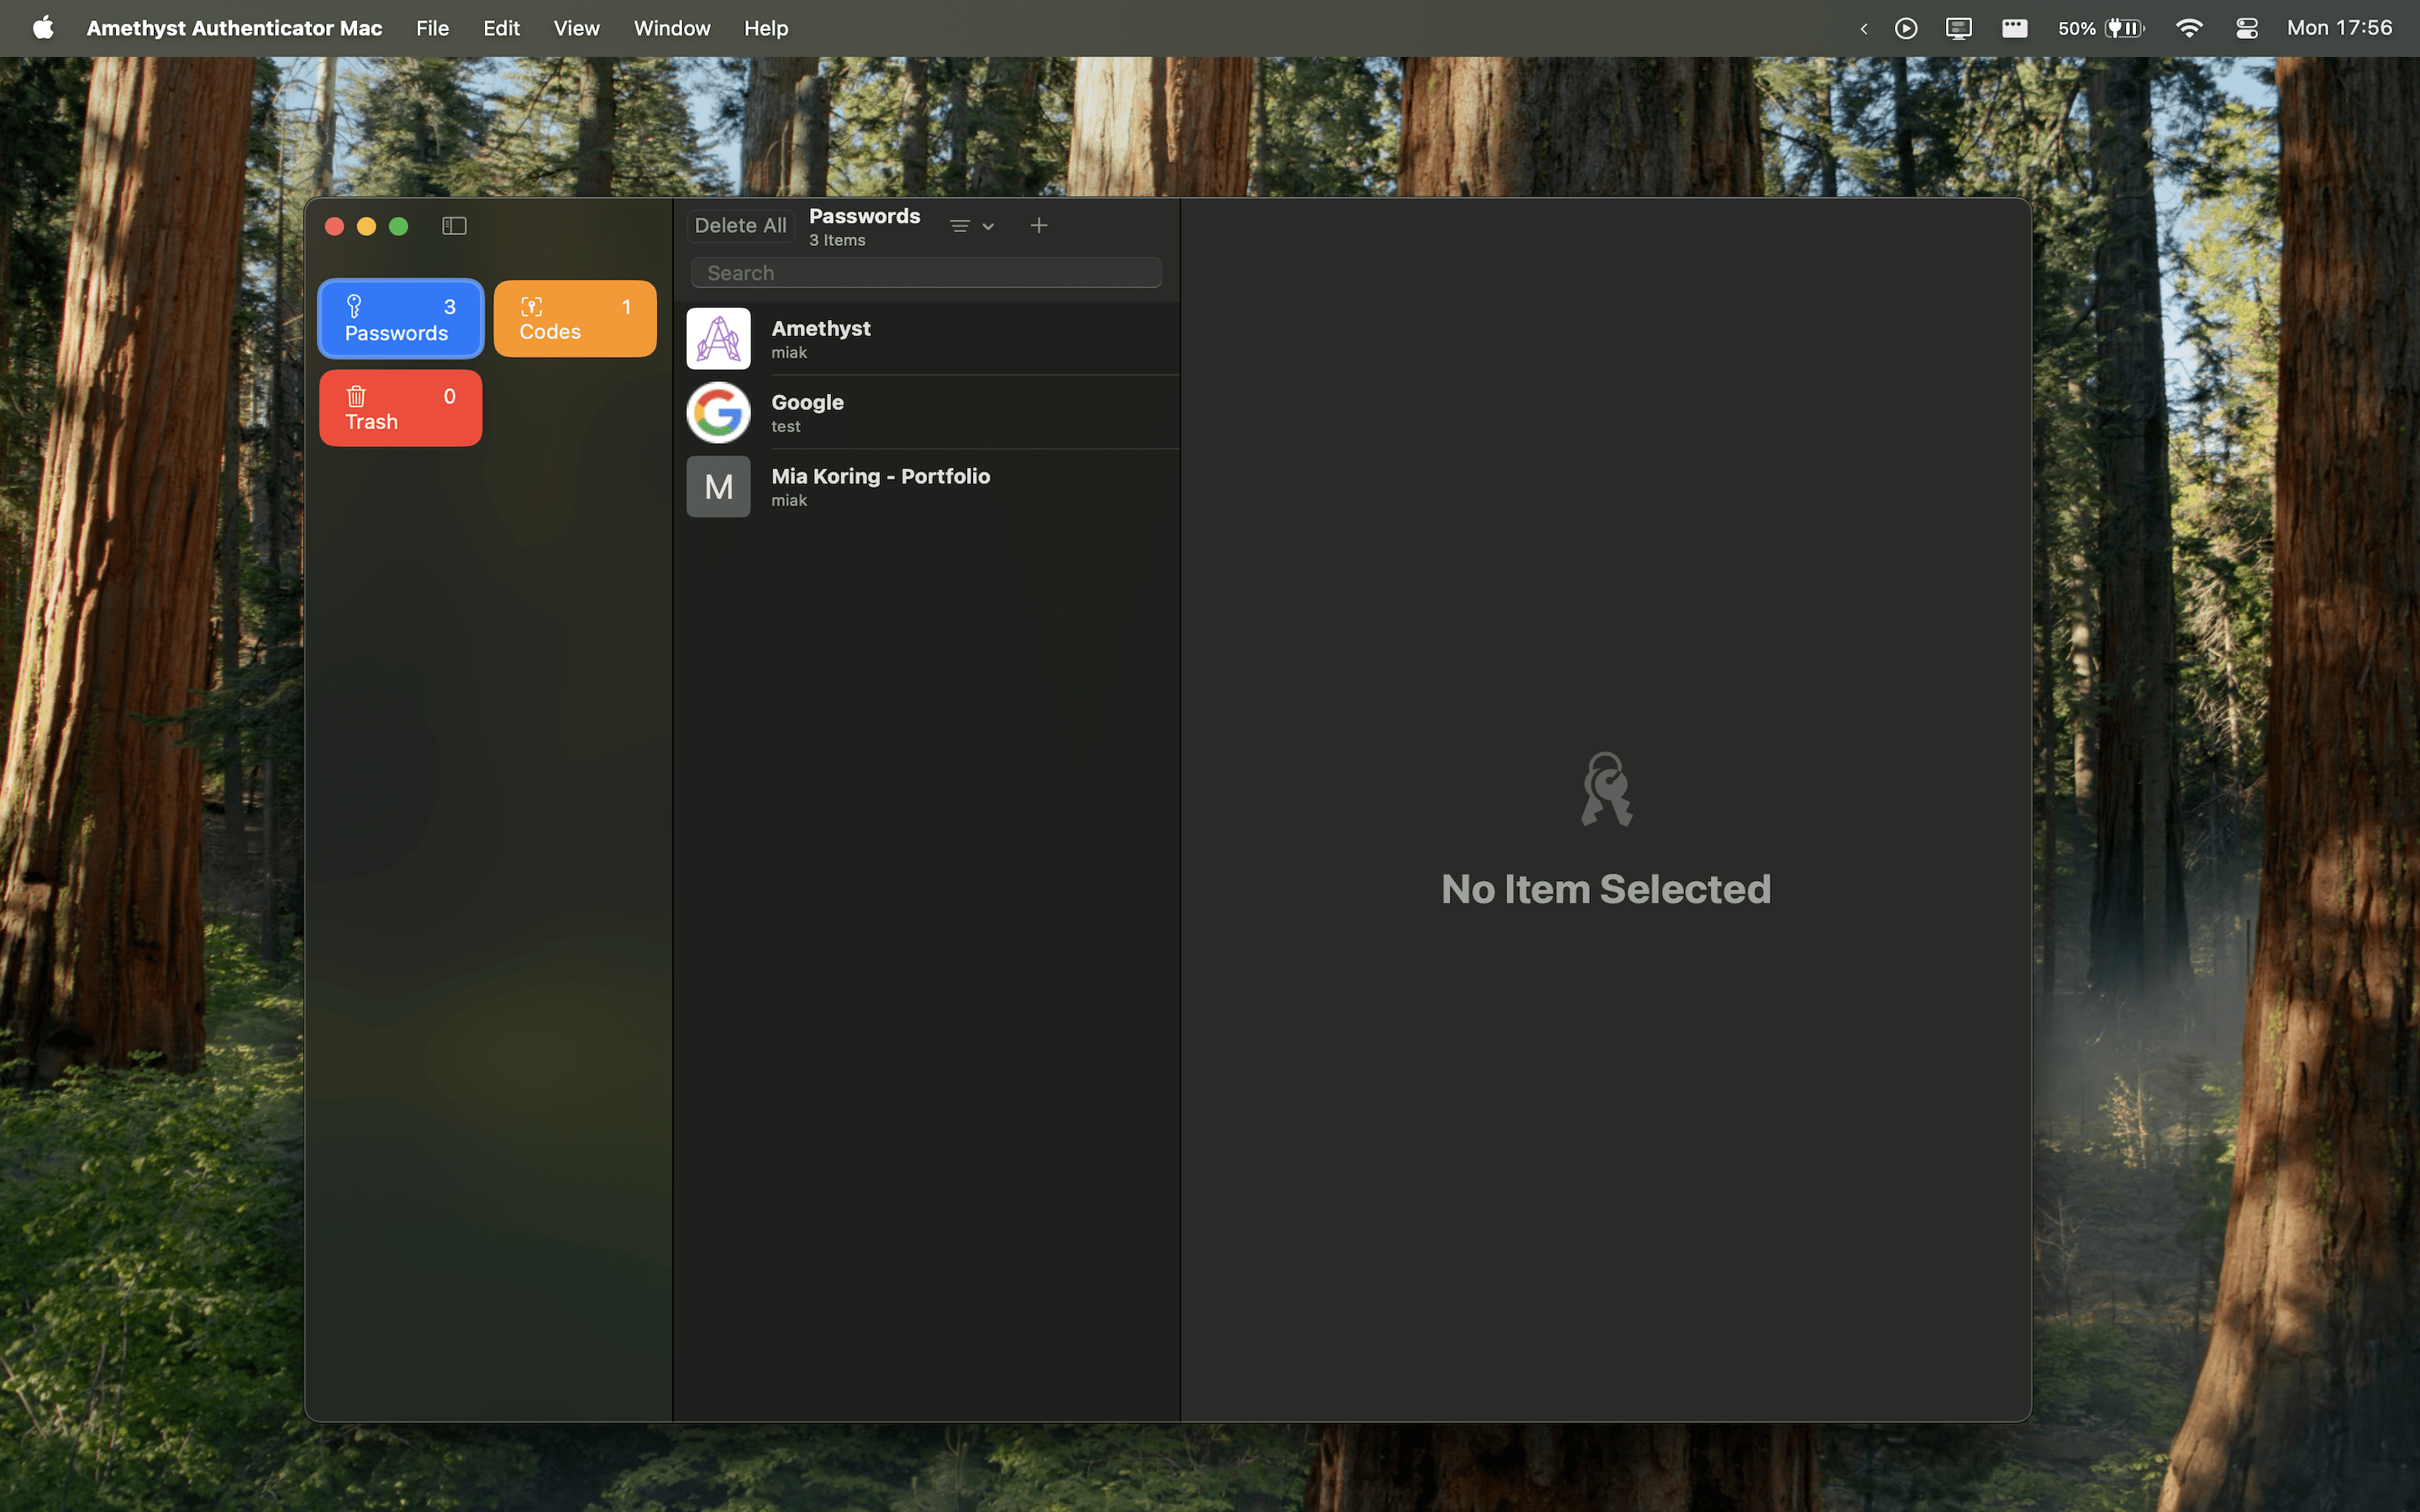
Task: Toggle the sidebar visibility icon
Action: pos(454,226)
